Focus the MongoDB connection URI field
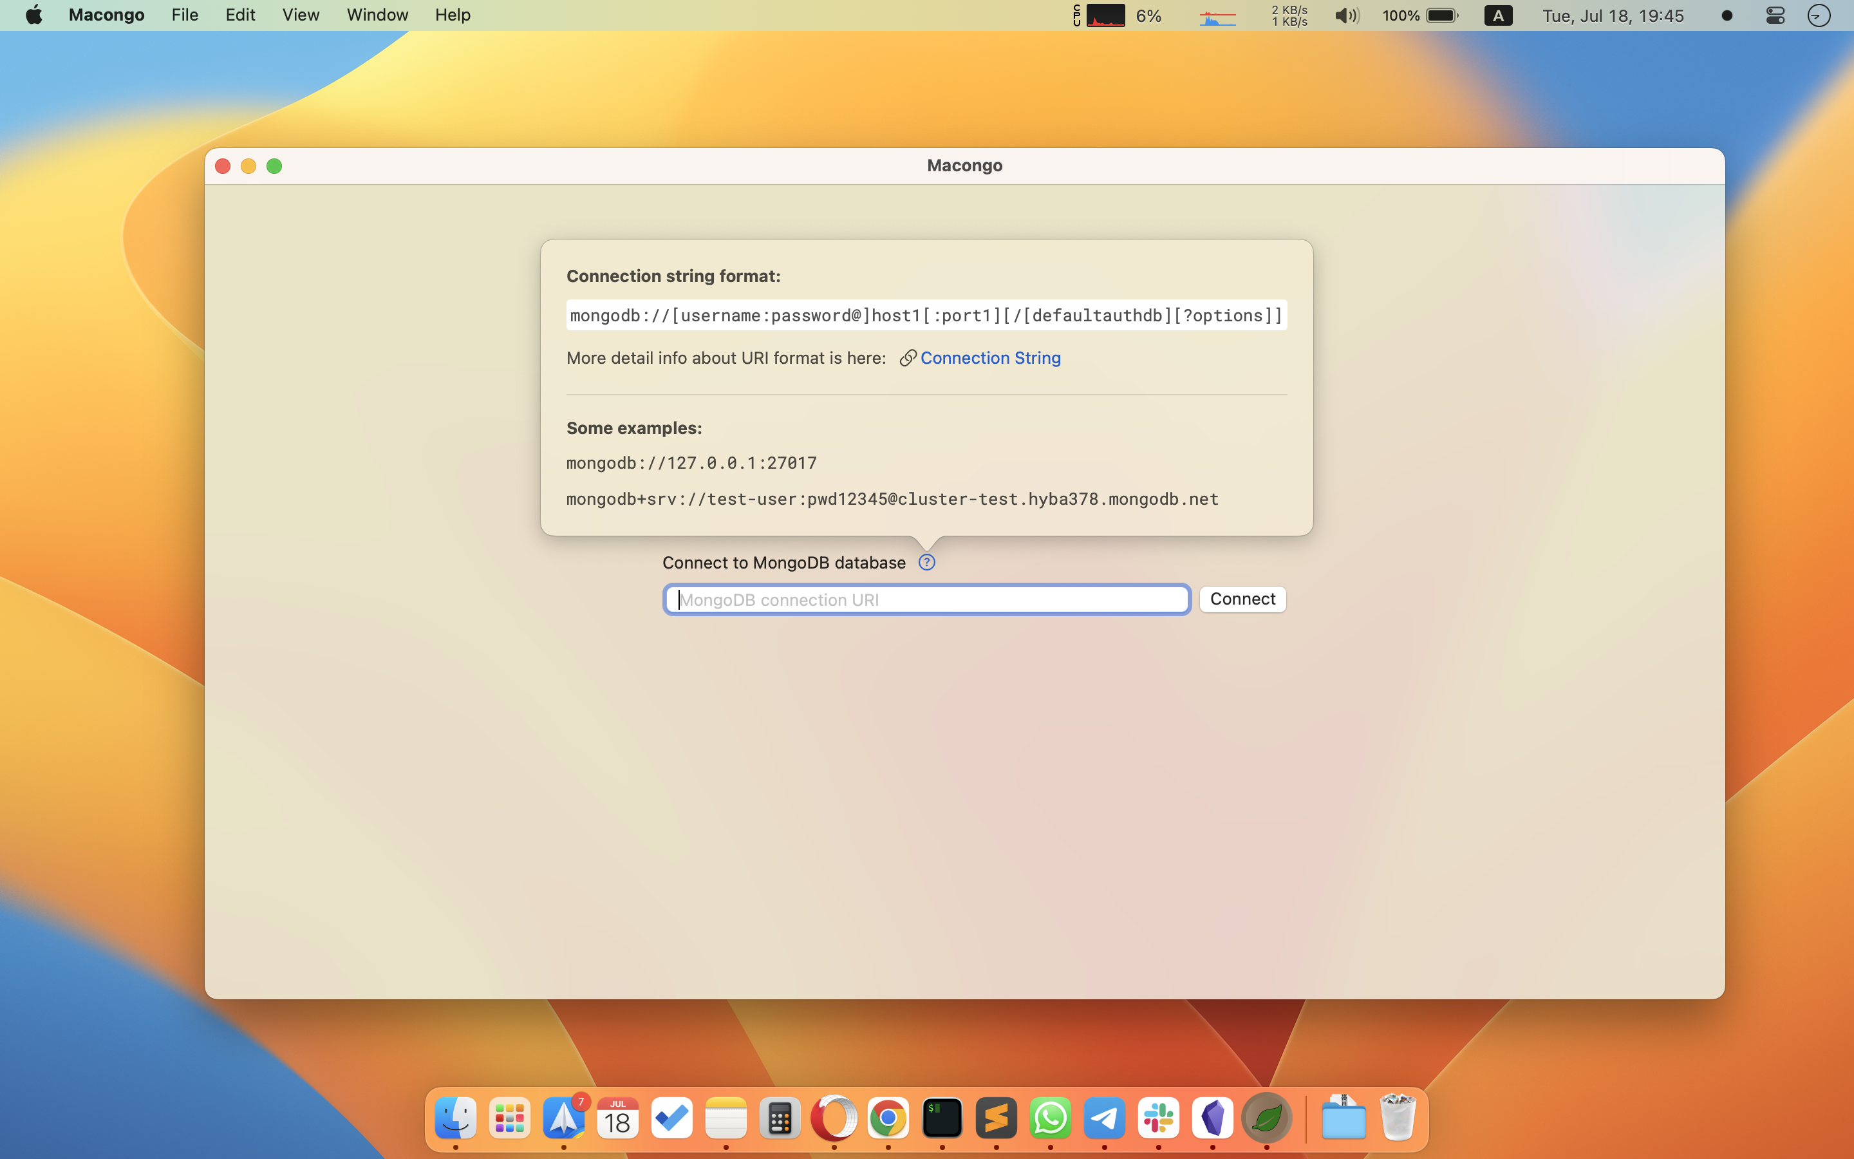This screenshot has height=1159, width=1854. click(x=926, y=599)
